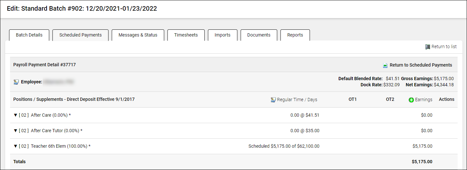Click Return to Scheduled Payments link
467x170 pixels.
(x=421, y=65)
